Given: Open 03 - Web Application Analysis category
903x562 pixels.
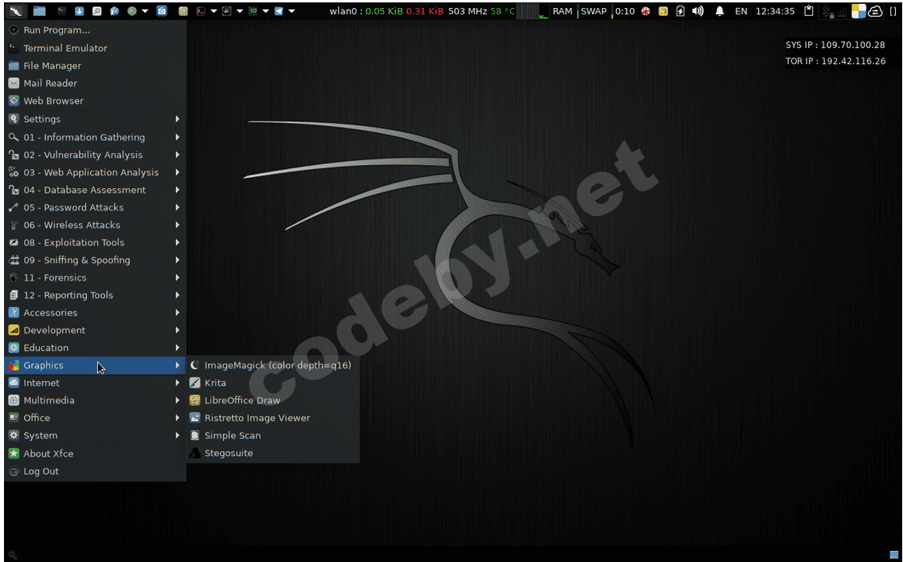Looking at the screenshot, I should [95, 172].
